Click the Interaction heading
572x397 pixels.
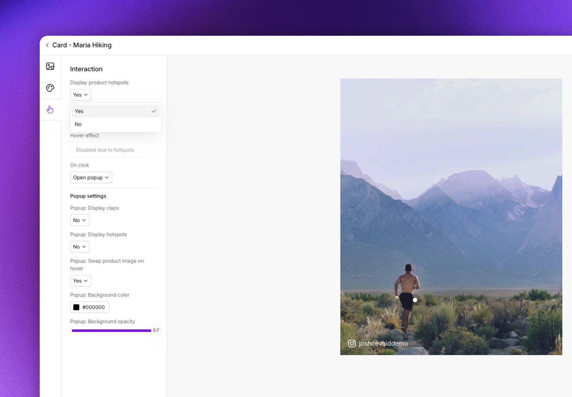click(86, 69)
